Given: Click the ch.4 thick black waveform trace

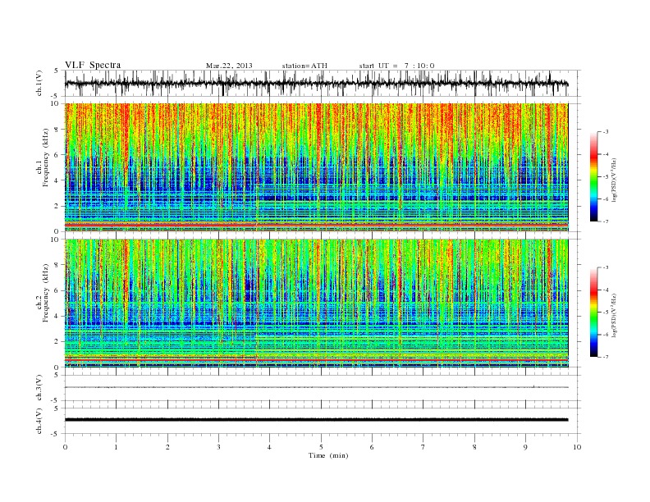Looking at the screenshot, I should click(317, 420).
